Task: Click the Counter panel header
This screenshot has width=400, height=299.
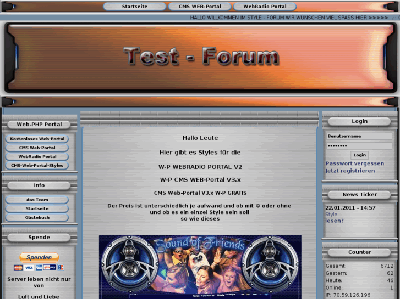Action: pos(359,252)
